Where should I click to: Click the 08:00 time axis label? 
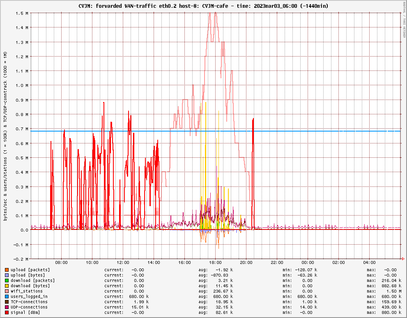pyautogui.click(x=62, y=263)
